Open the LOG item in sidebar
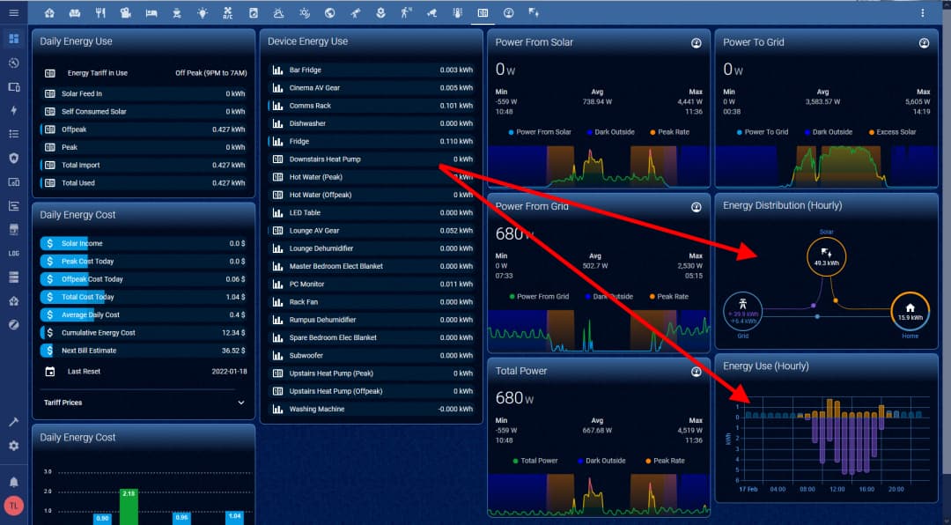Viewport: 951px width, 525px height. [13, 253]
